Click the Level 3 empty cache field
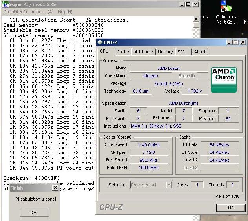The height and width of the screenshot is (221, 248). [x=219, y=168]
